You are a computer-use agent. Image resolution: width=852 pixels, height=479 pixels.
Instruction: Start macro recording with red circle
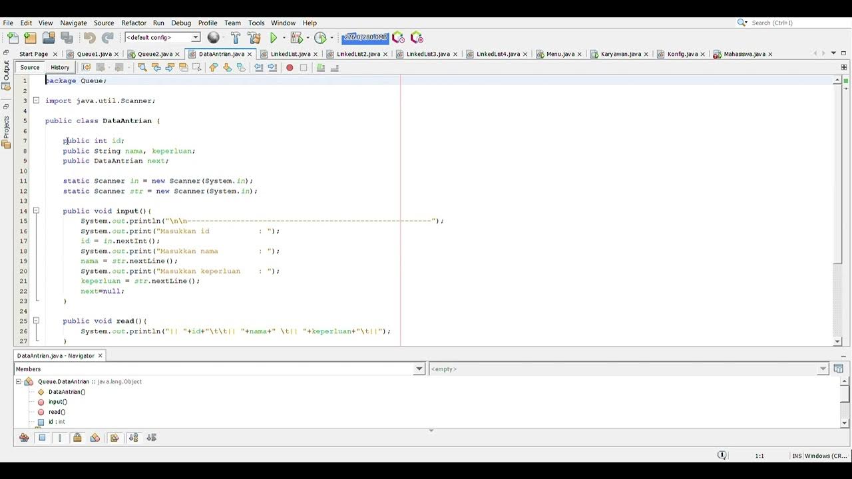(290, 67)
